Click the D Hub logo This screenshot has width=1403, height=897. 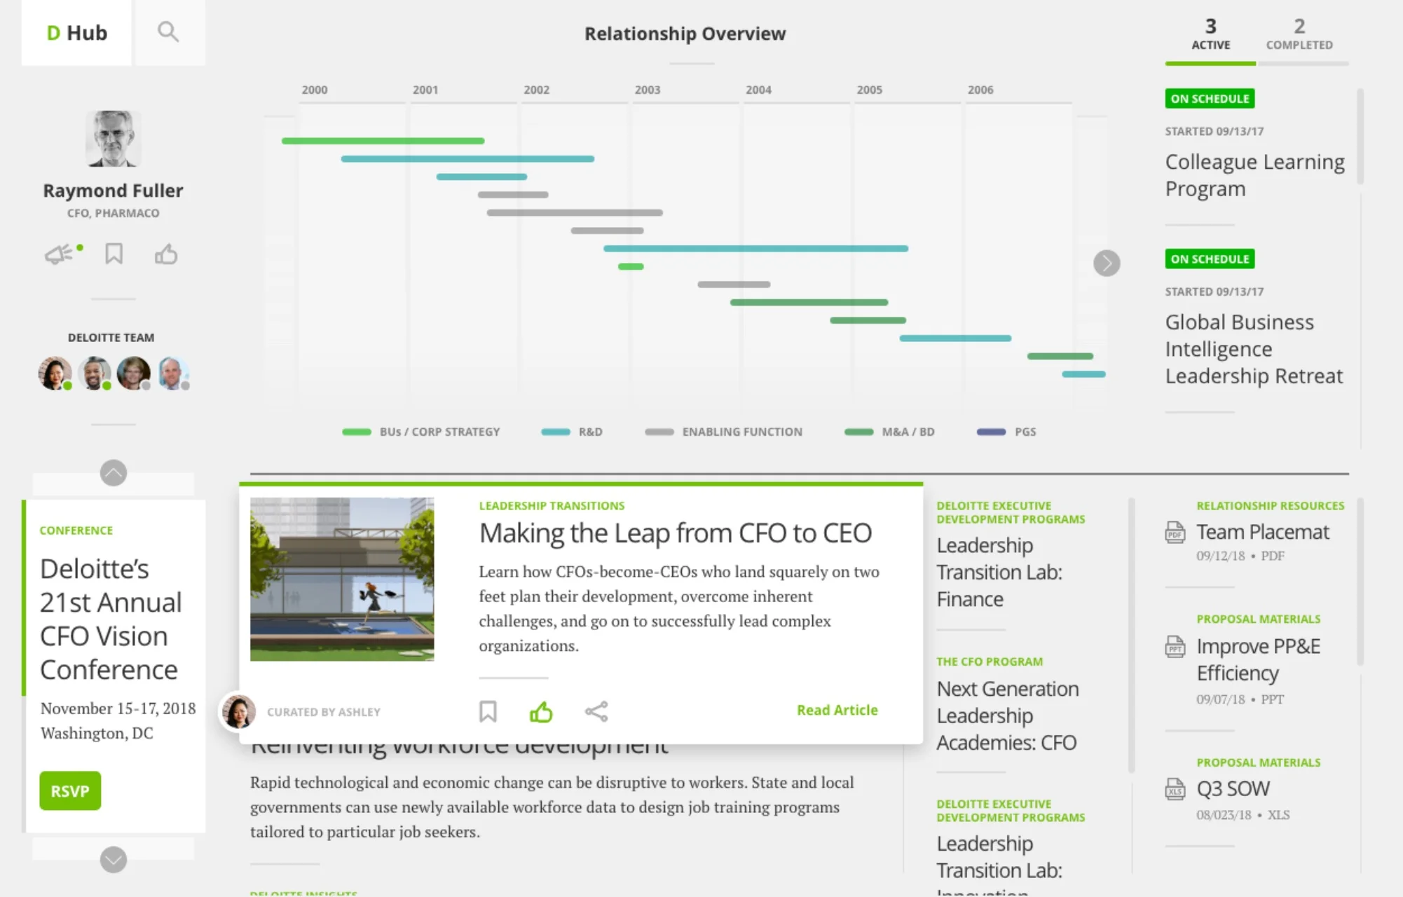(x=76, y=33)
